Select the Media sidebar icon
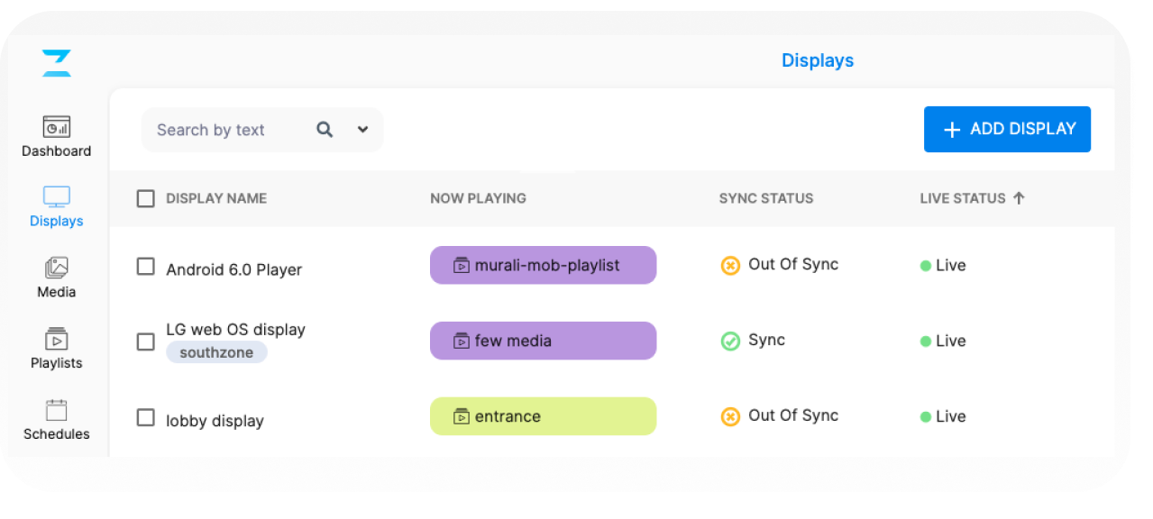This screenshot has width=1153, height=519. pyautogui.click(x=56, y=268)
